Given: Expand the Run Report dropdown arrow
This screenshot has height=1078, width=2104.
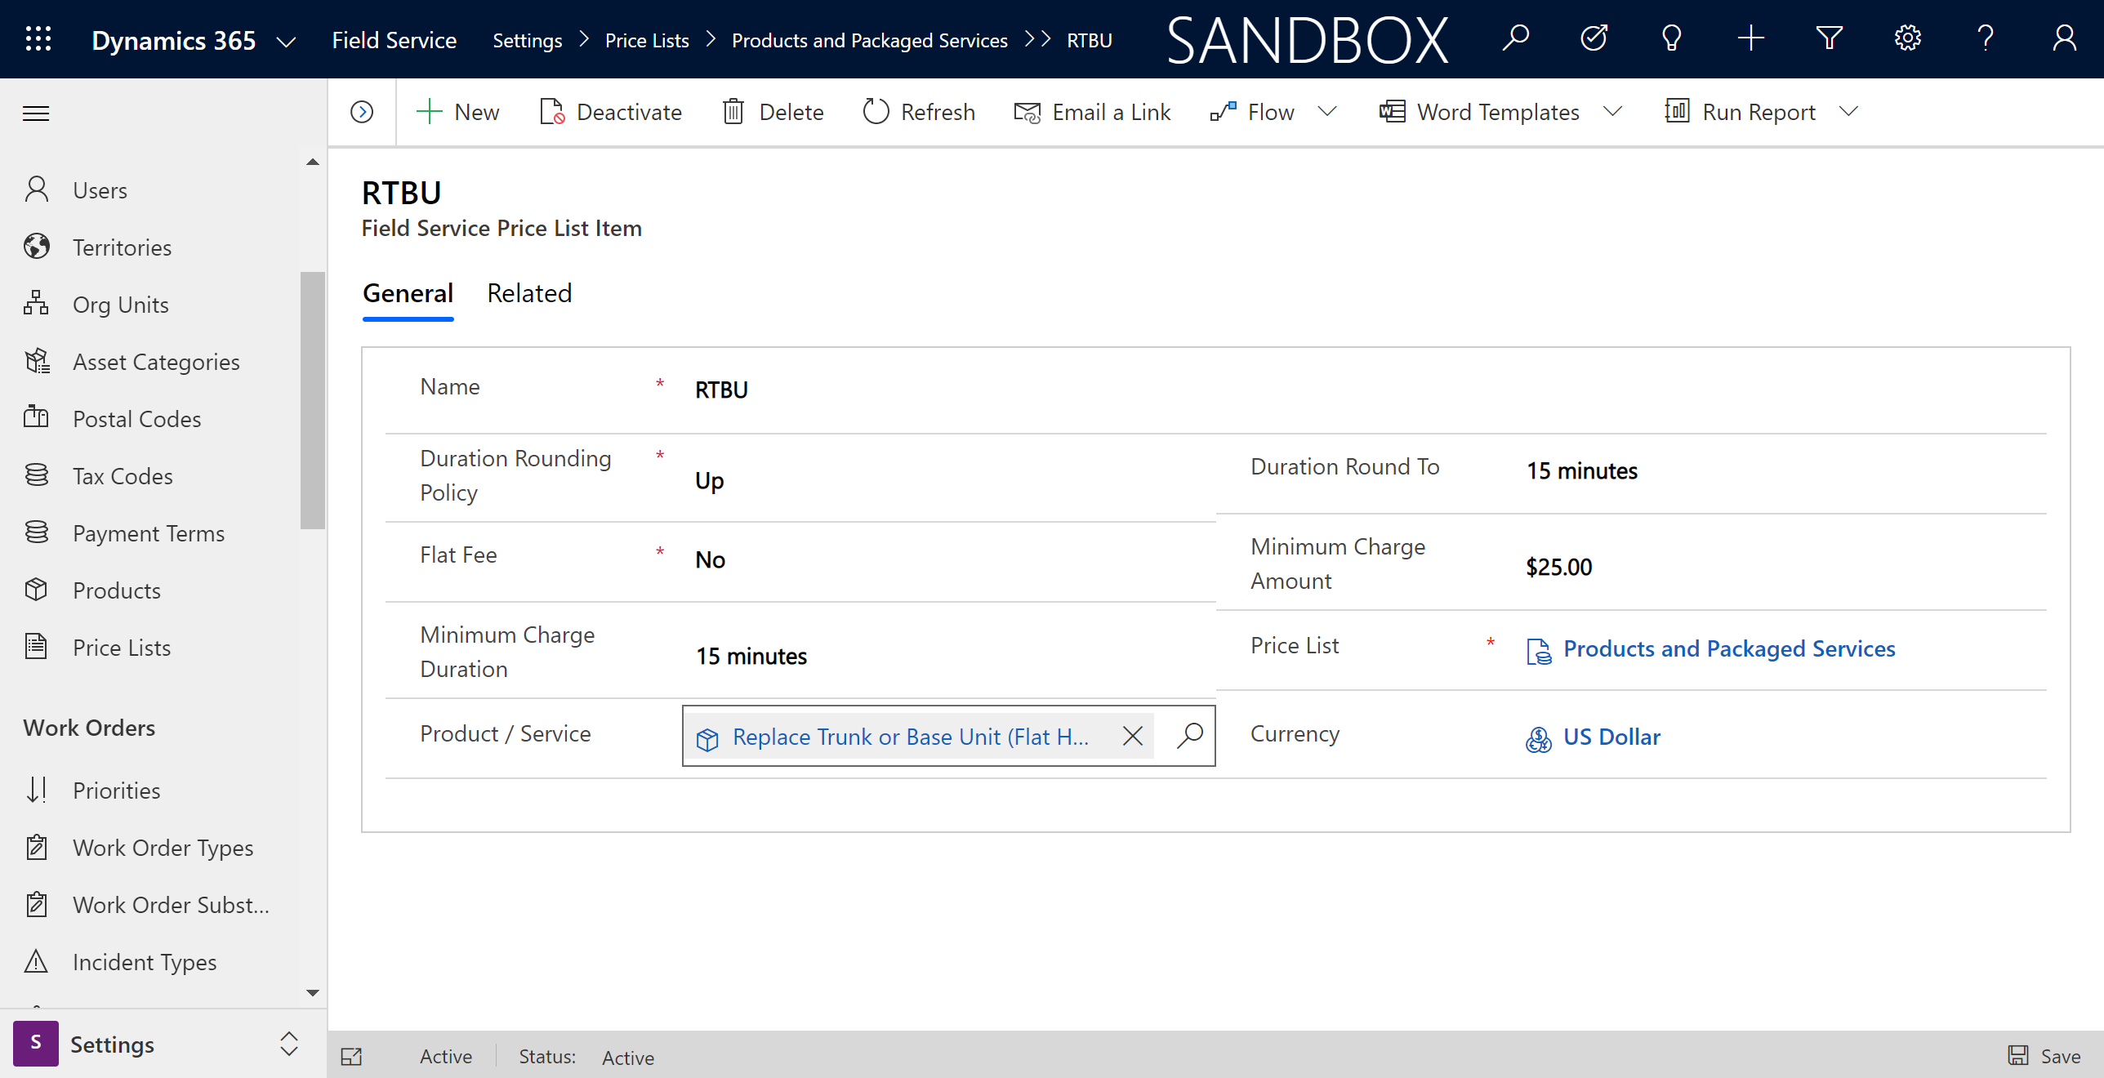Looking at the screenshot, I should (1857, 111).
